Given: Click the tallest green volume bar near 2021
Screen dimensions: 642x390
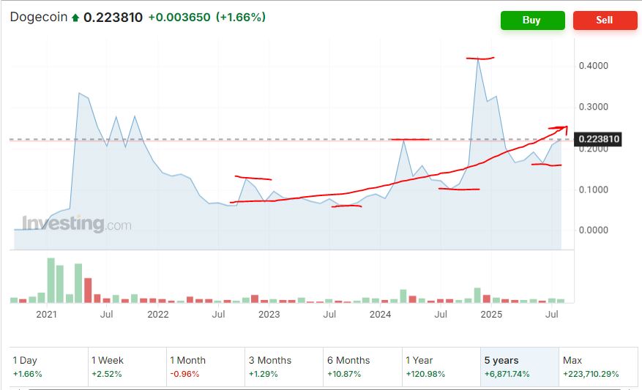Looking at the screenshot, I should click(51, 280).
